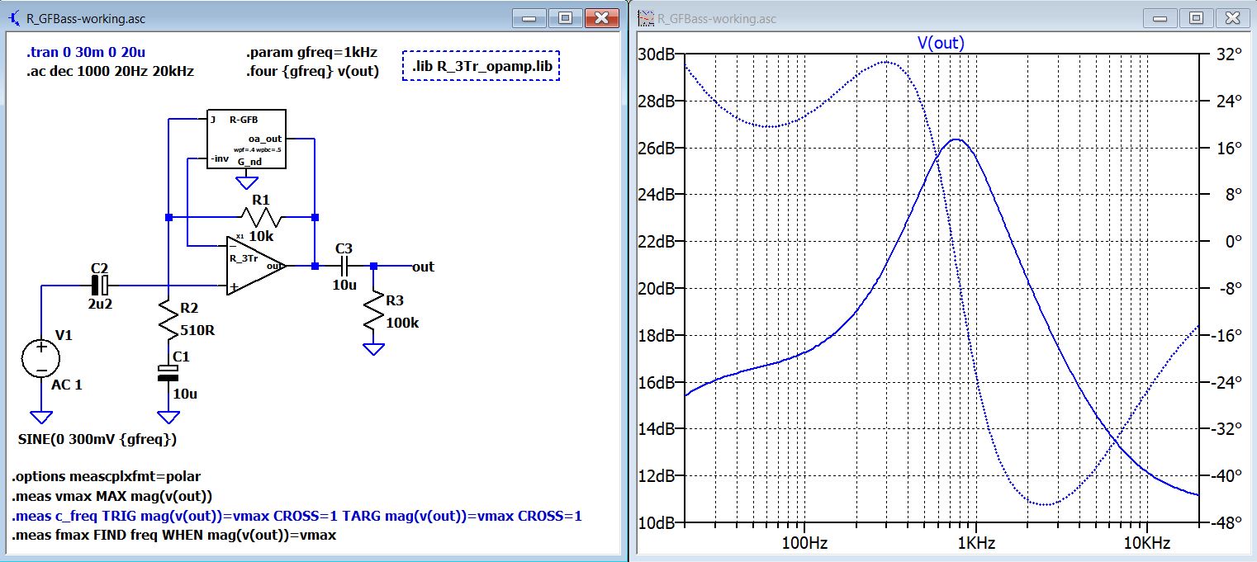Close the schematic window

click(601, 18)
